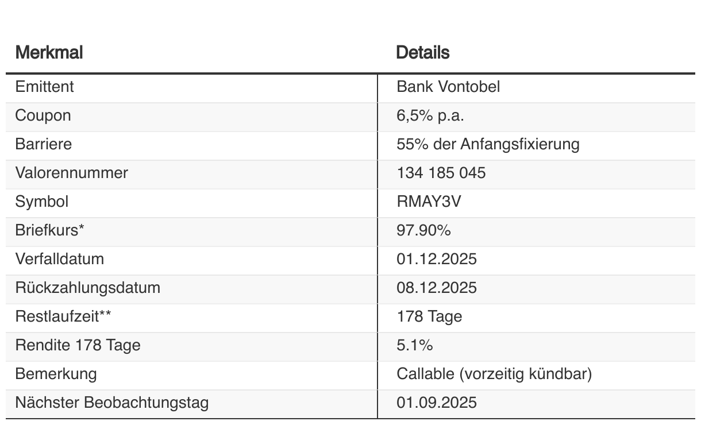This screenshot has height=425, width=701.
Task: Click the Rückzahlungsdatum 08.12.2025 cell
Action: pyautogui.click(x=437, y=288)
